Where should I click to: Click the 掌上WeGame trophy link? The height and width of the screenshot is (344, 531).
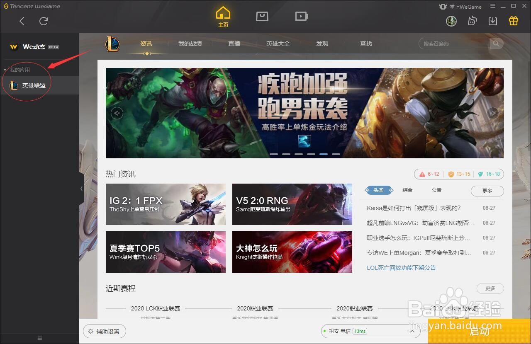pyautogui.click(x=460, y=7)
